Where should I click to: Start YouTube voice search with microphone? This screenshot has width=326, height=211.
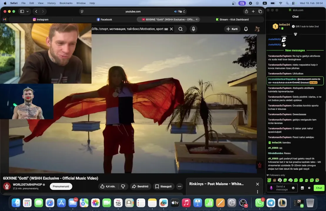[x=193, y=29]
